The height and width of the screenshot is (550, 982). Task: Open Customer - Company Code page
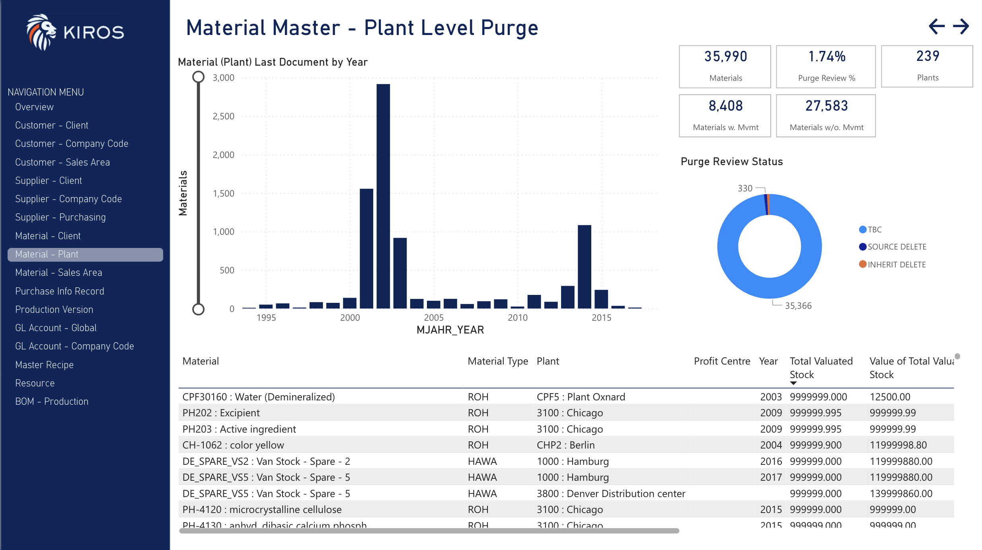coord(72,144)
